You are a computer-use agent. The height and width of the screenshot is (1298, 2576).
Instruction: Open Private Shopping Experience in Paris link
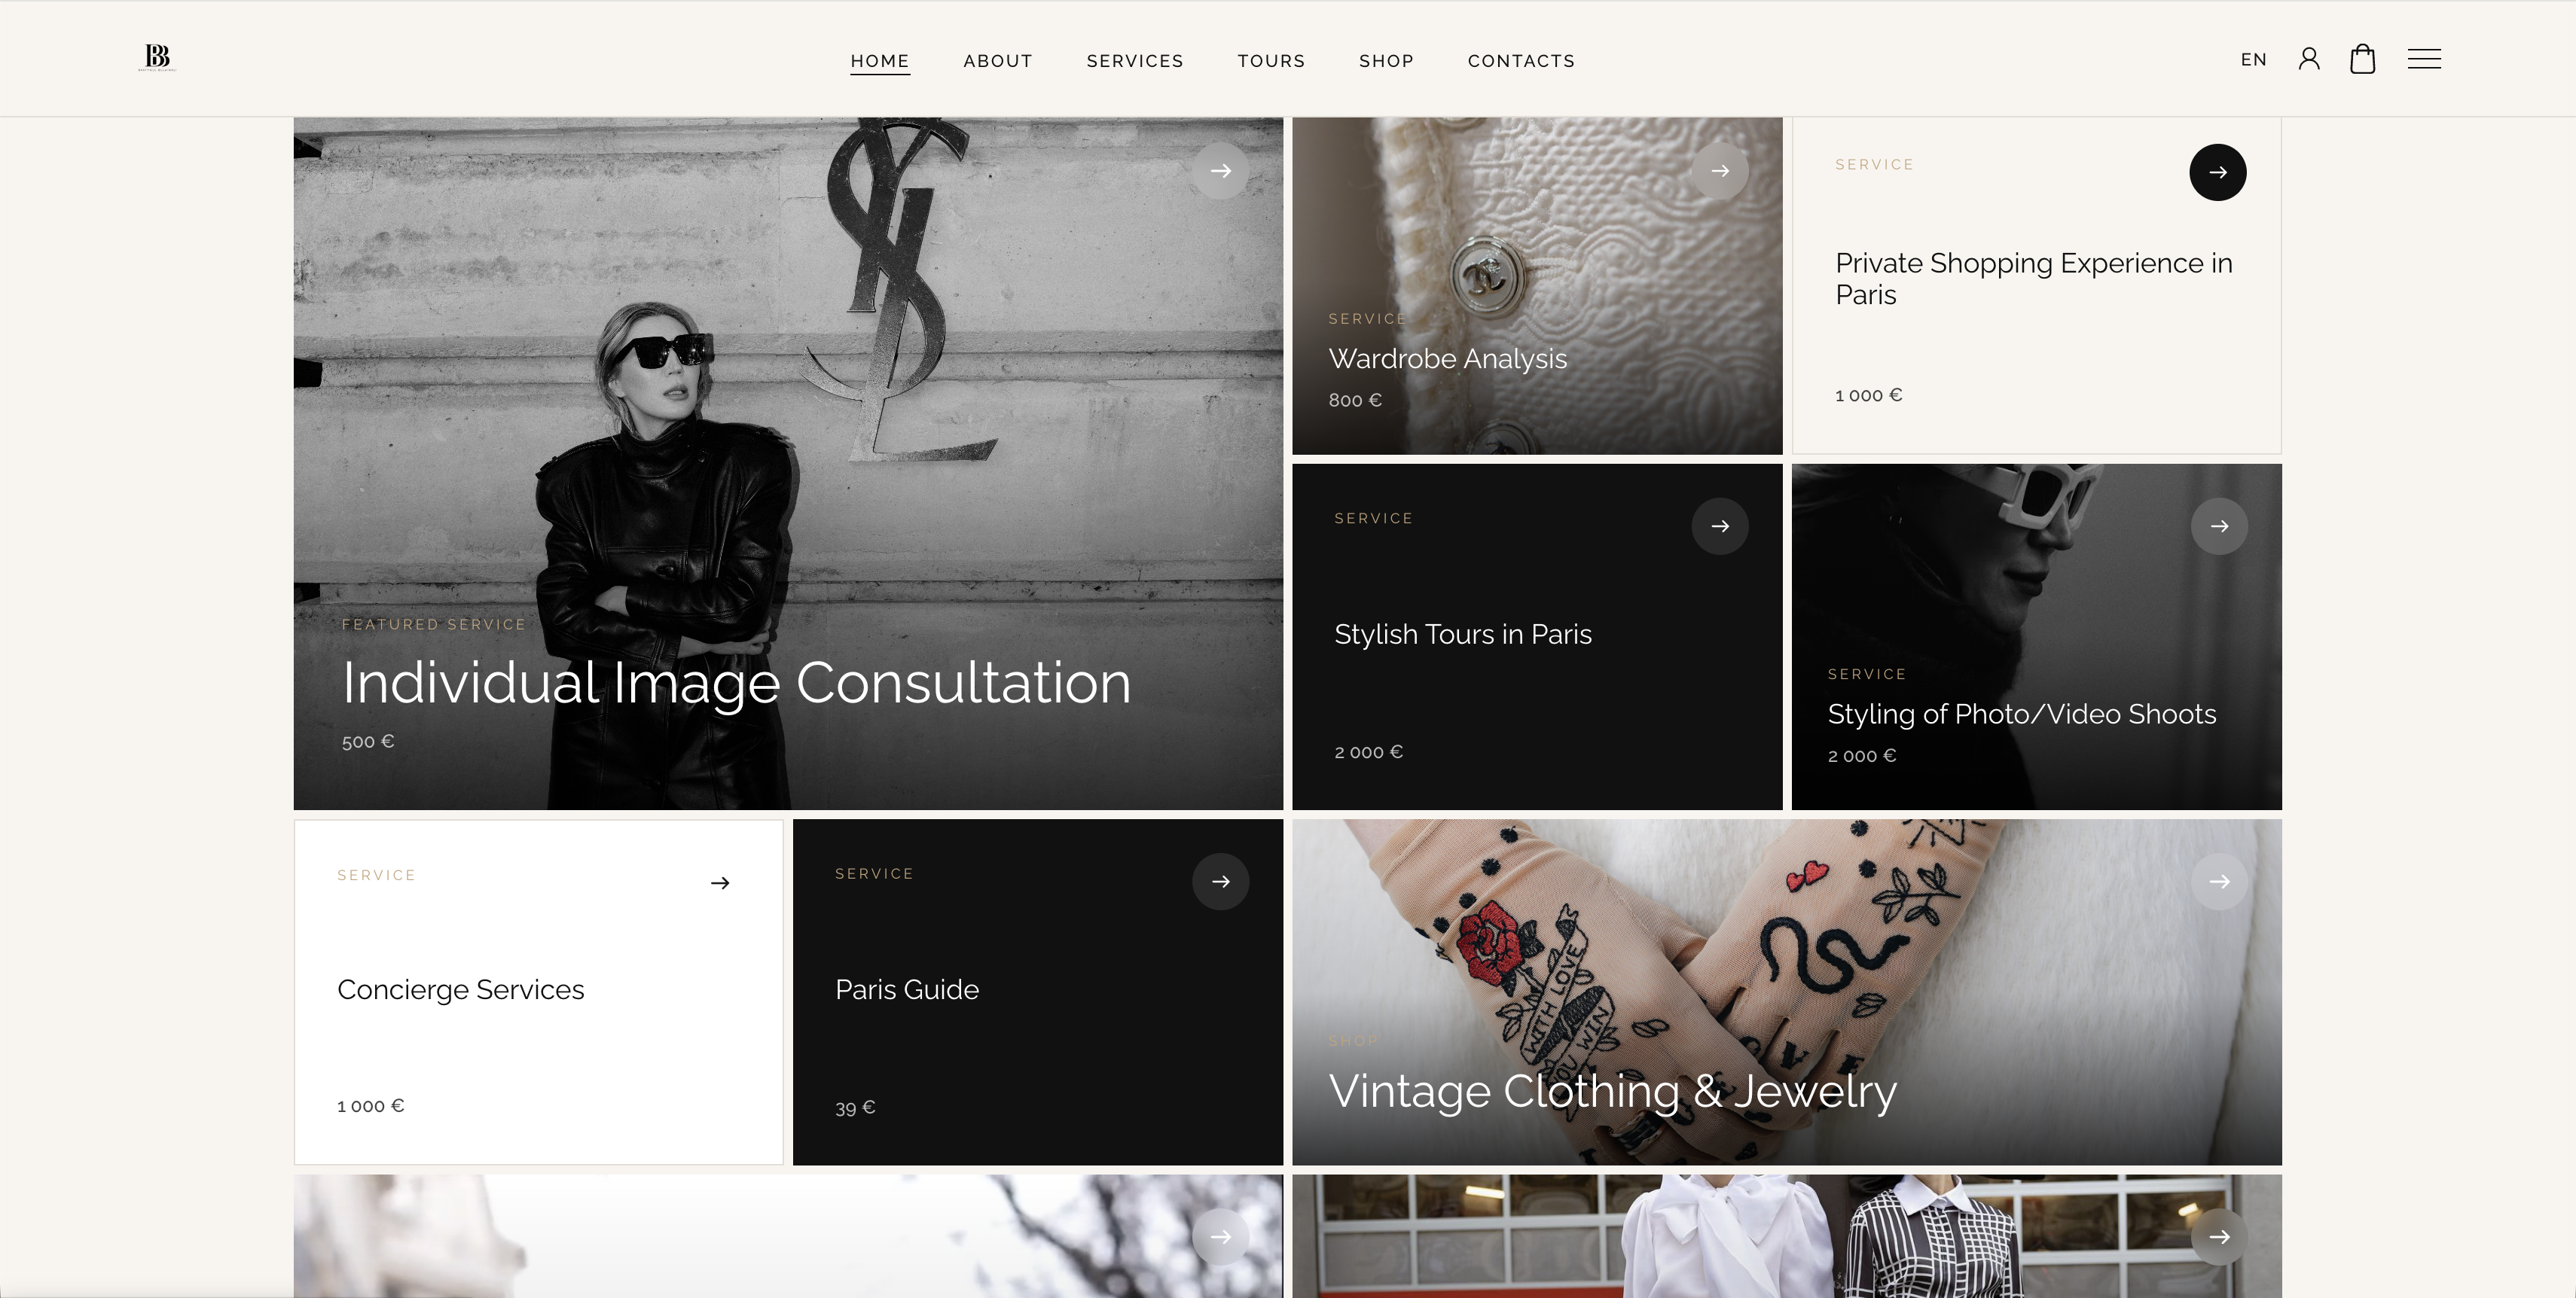2034,279
